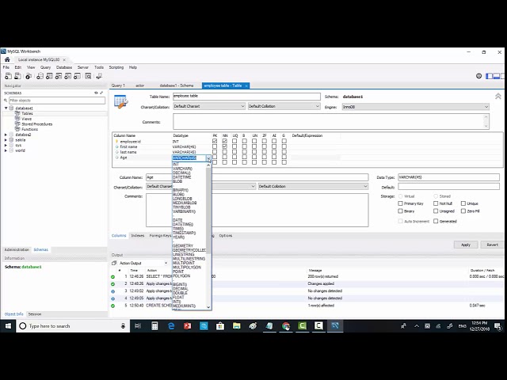
Task: Click the create new SQL tab icon
Action: click(8, 76)
